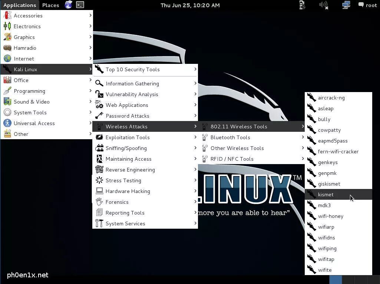Click the Stress Testing icon
The image size is (380, 284).
[x=99, y=180]
